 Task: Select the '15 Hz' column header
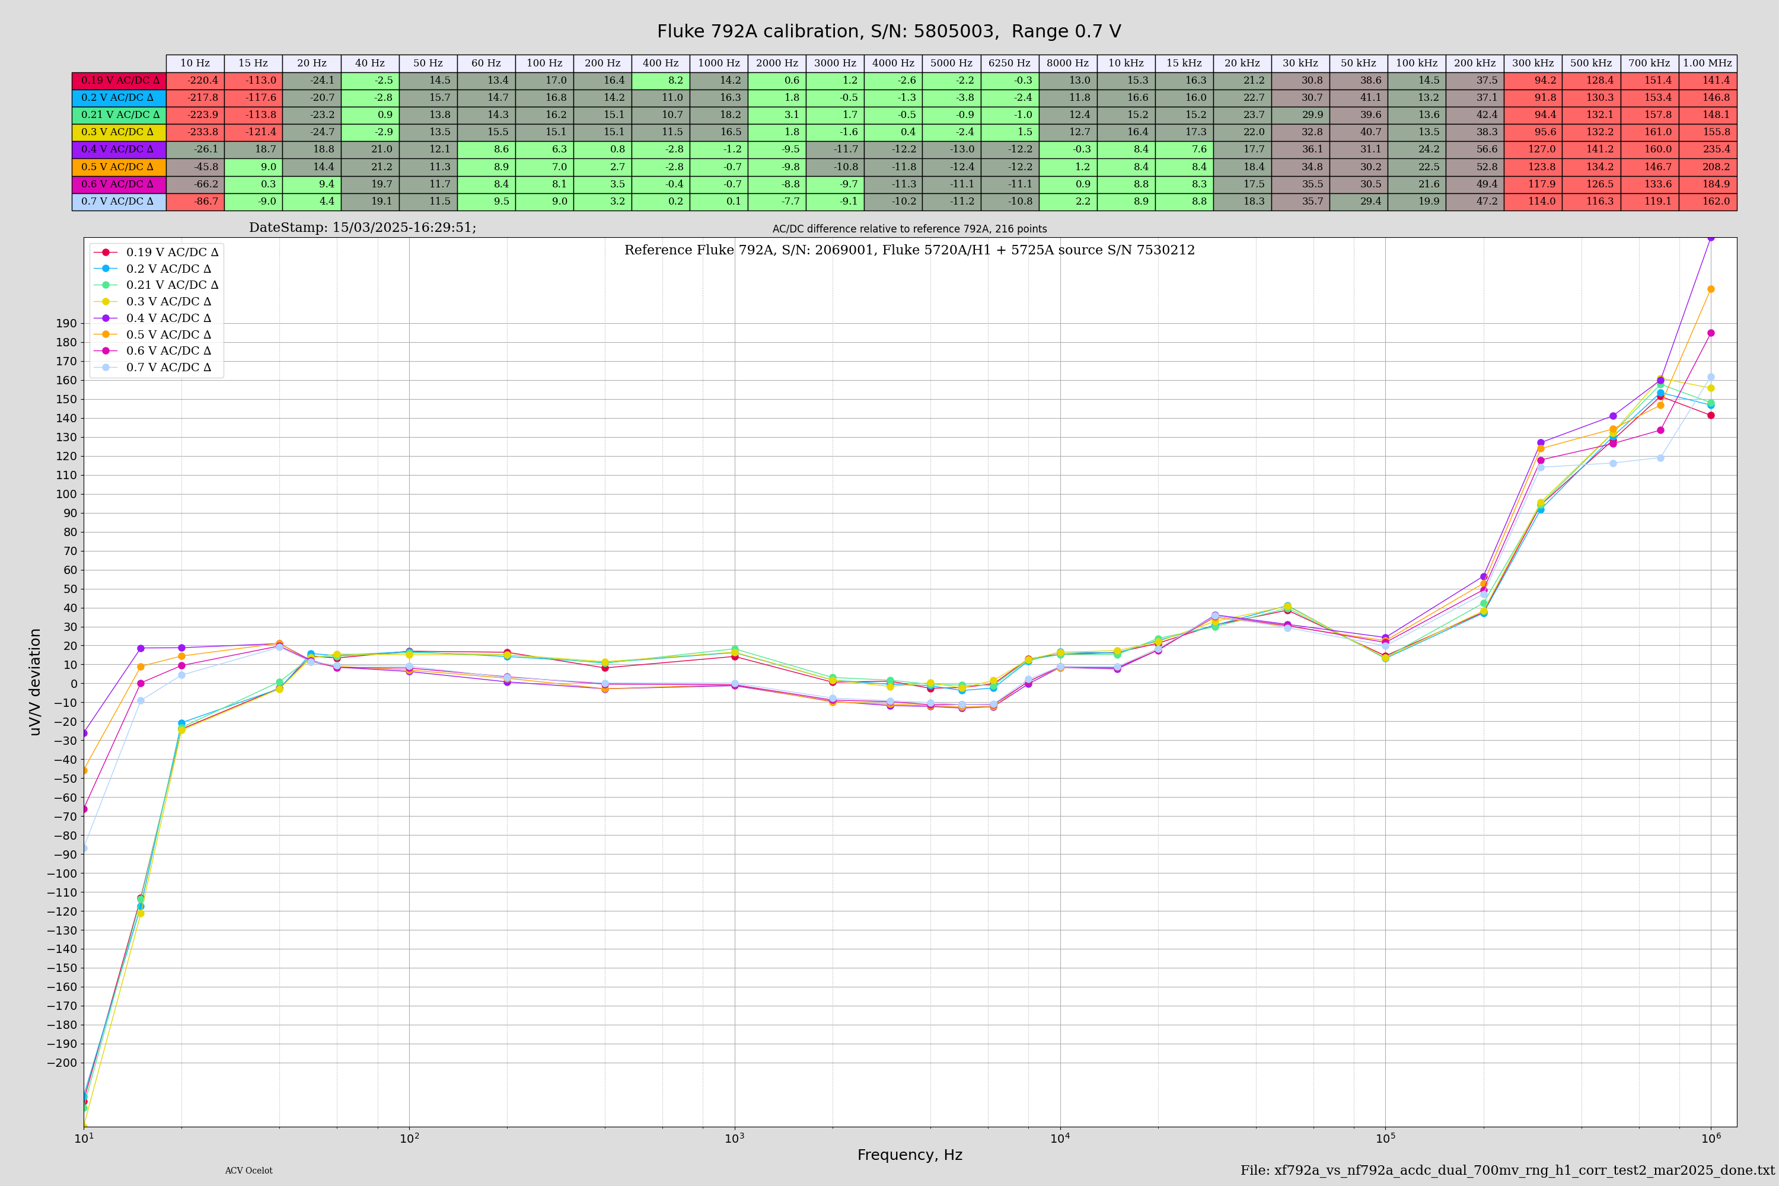pos(253,63)
